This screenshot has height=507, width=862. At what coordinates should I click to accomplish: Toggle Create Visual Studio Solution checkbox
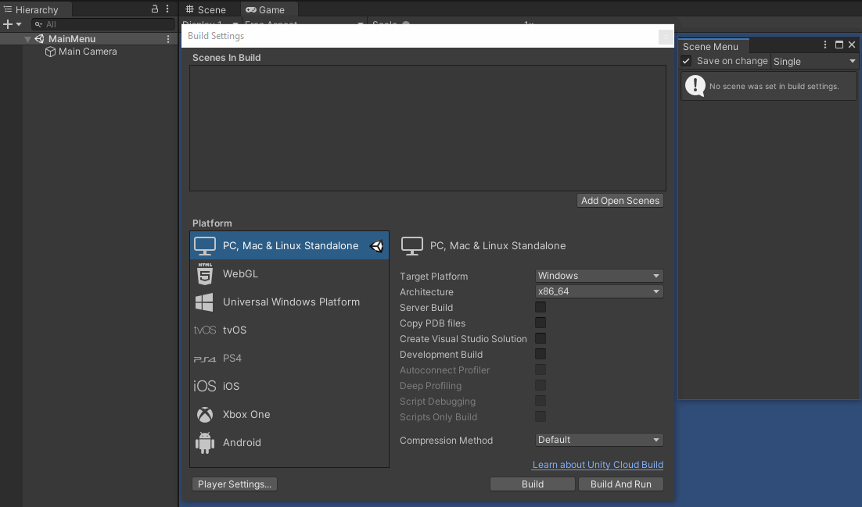click(541, 338)
